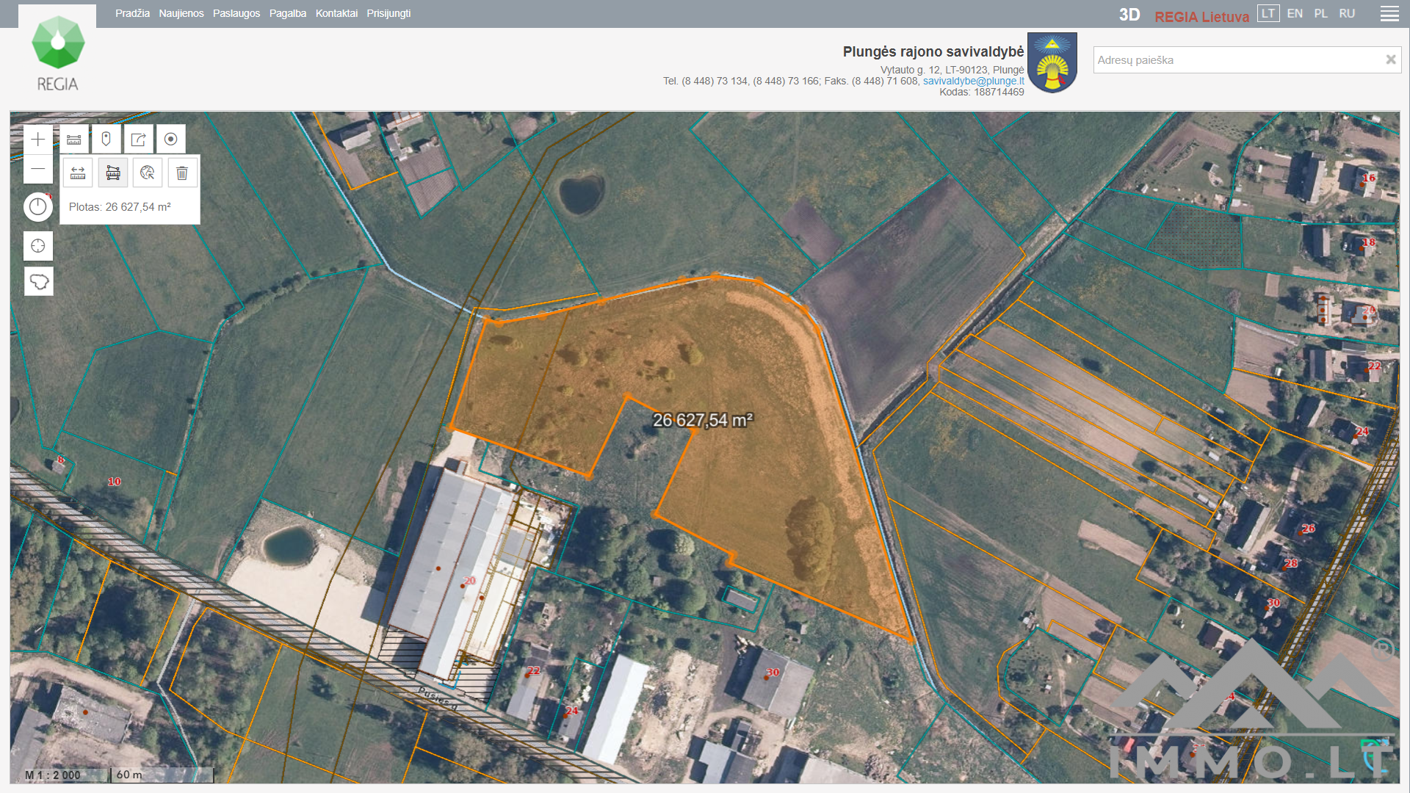This screenshot has width=1410, height=793.
Task: Click the share/export map icon
Action: (138, 140)
